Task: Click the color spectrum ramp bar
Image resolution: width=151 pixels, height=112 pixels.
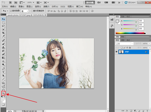Action: click(x=130, y=33)
